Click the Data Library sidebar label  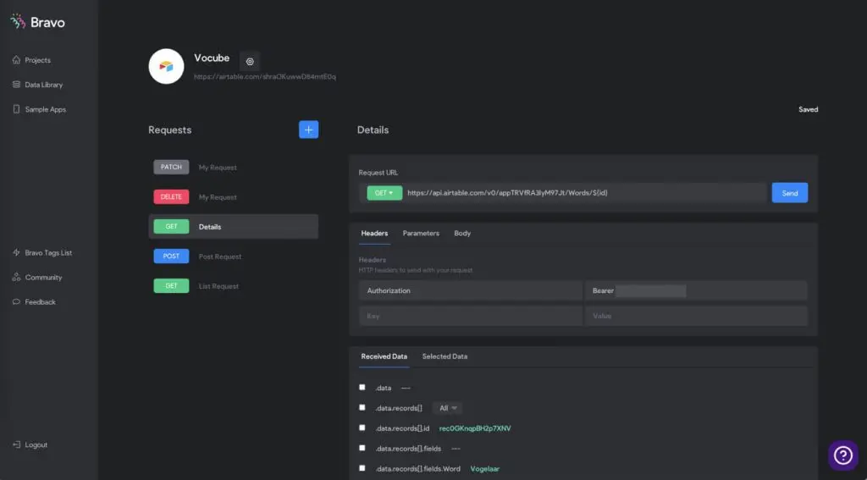click(x=44, y=85)
